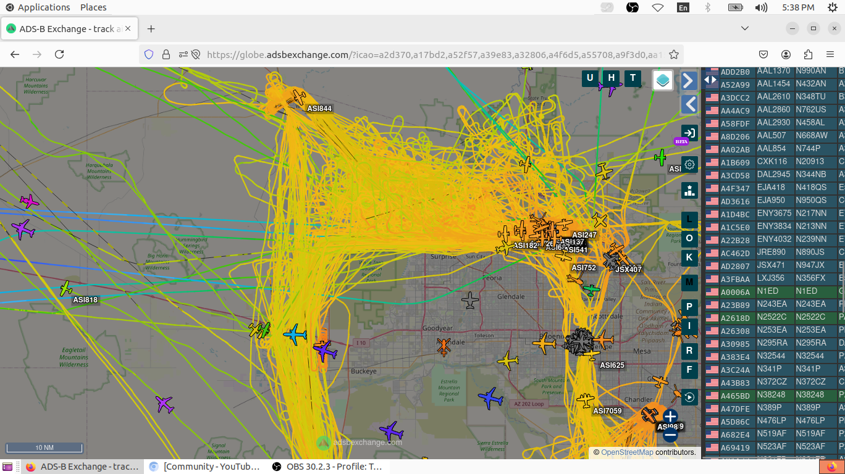The image size is (845, 474).
Task: Switch to ADS-B Exchange browser tab
Action: pos(70,29)
